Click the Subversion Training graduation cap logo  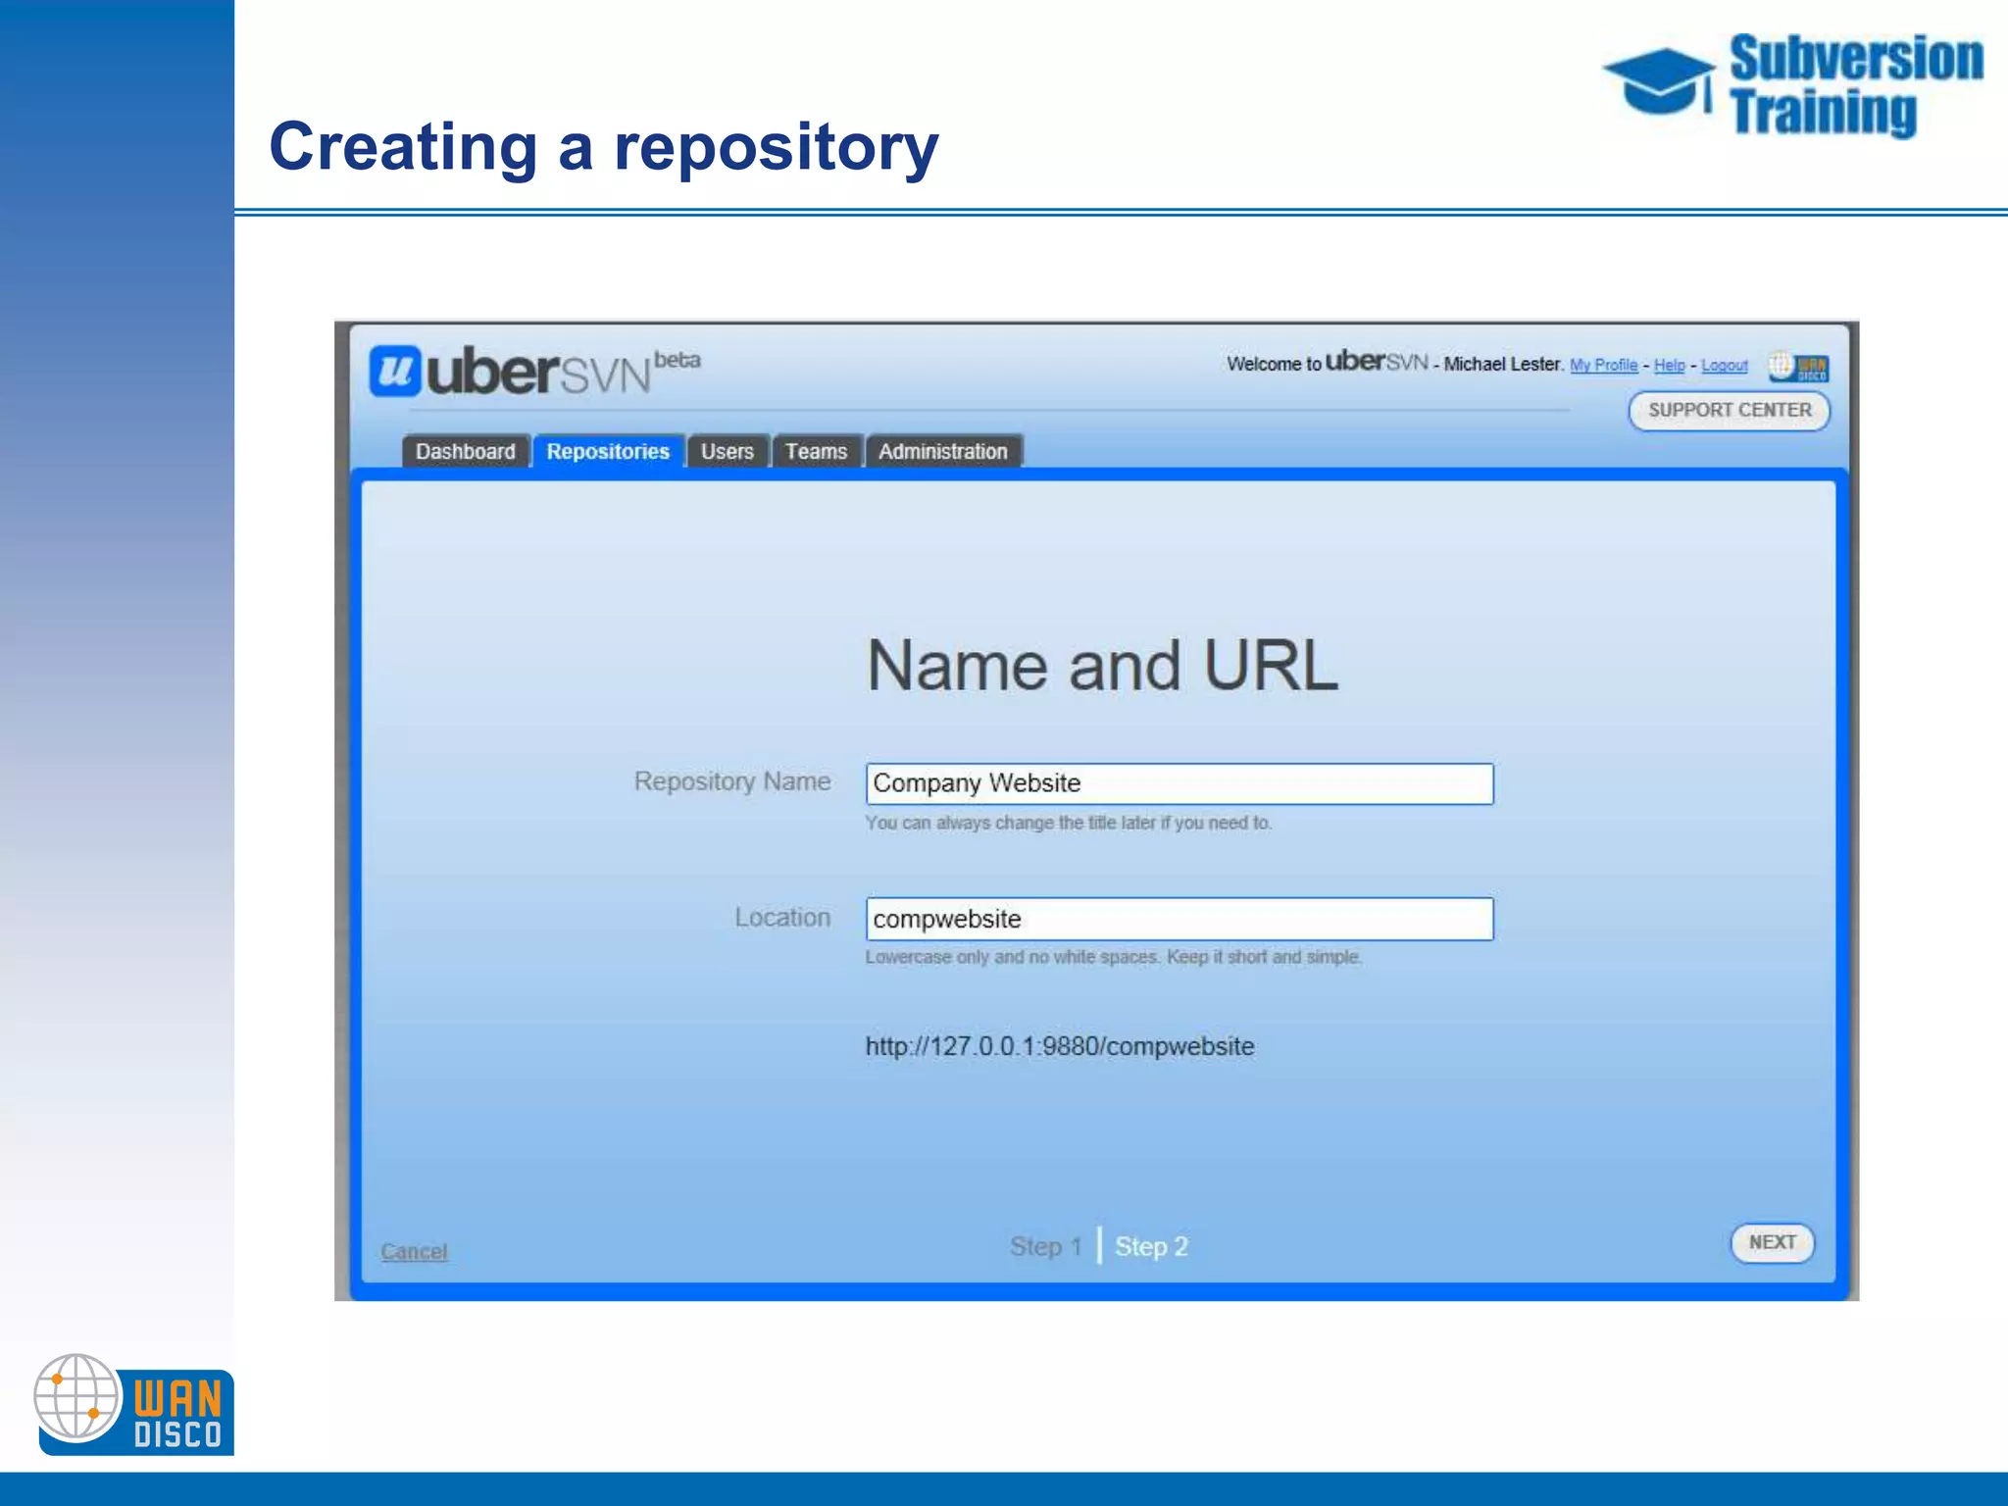1660,82
